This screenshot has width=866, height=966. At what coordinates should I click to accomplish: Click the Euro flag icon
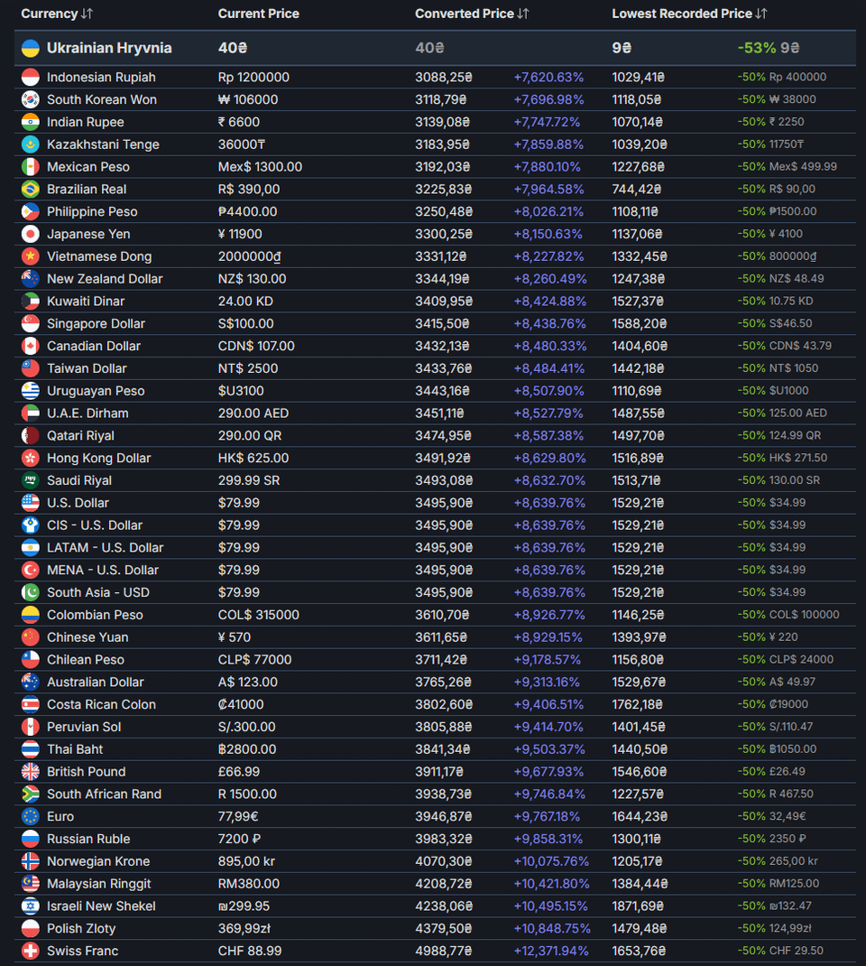pos(31,816)
